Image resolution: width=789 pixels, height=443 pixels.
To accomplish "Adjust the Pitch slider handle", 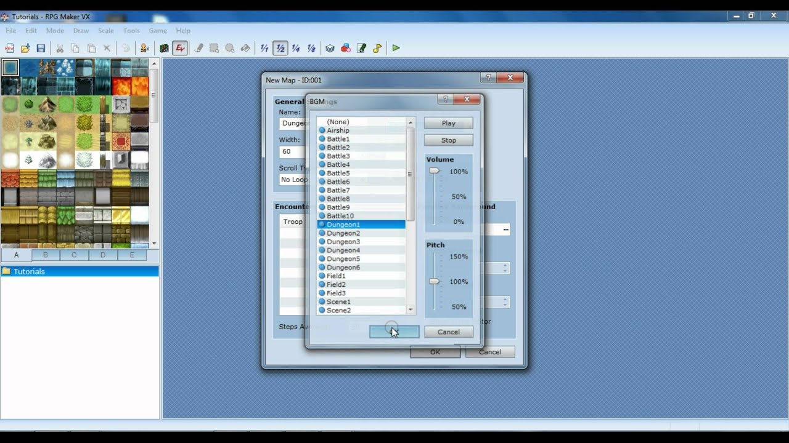I will [x=435, y=281].
